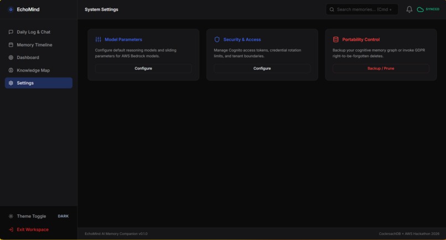
Task: Click description about GDPR right-to-be-forgotten deletes
Action: (379, 53)
